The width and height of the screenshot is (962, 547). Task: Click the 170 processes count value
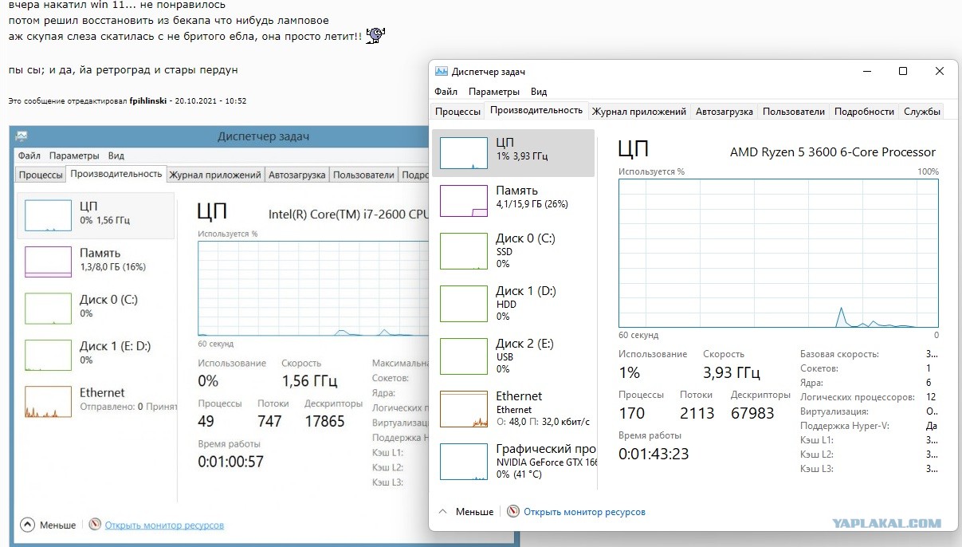pyautogui.click(x=633, y=413)
